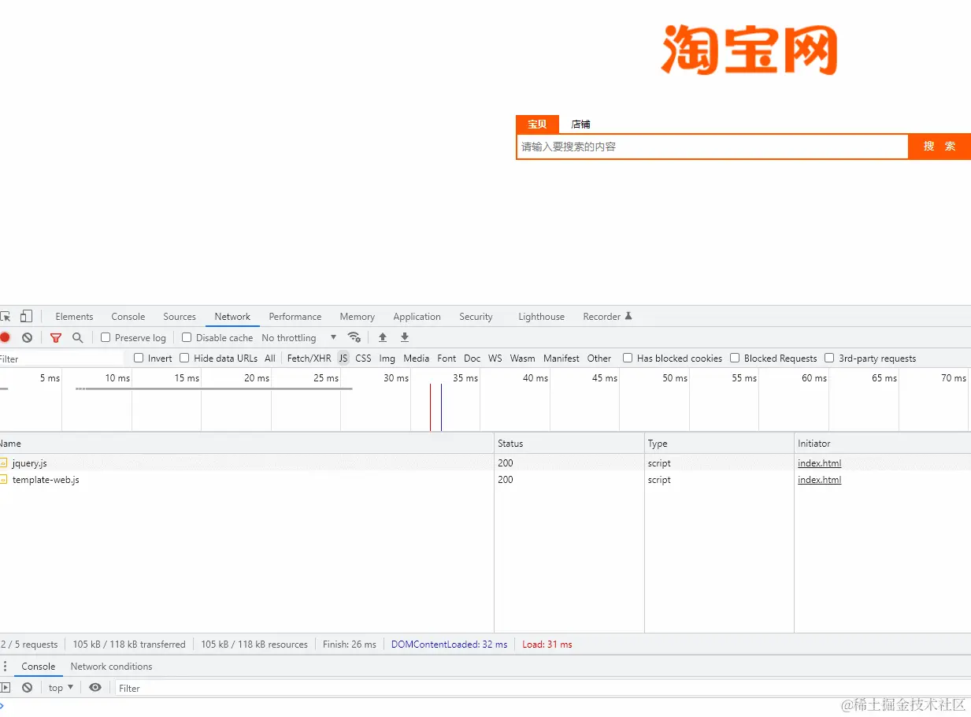Viewport: 971px width, 717px height.
Task: Filter requests by Fetch/XHR
Action: click(x=309, y=358)
